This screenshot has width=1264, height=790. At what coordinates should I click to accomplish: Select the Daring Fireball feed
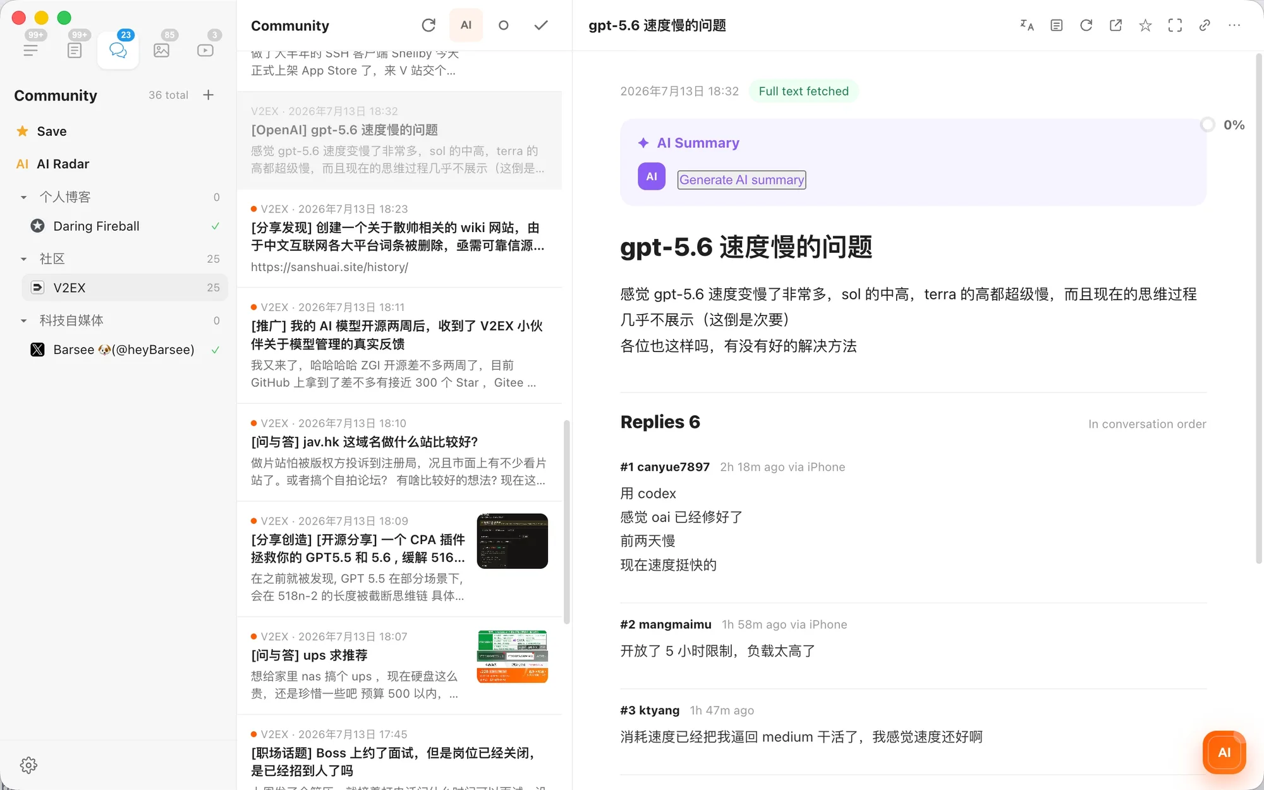(x=125, y=226)
